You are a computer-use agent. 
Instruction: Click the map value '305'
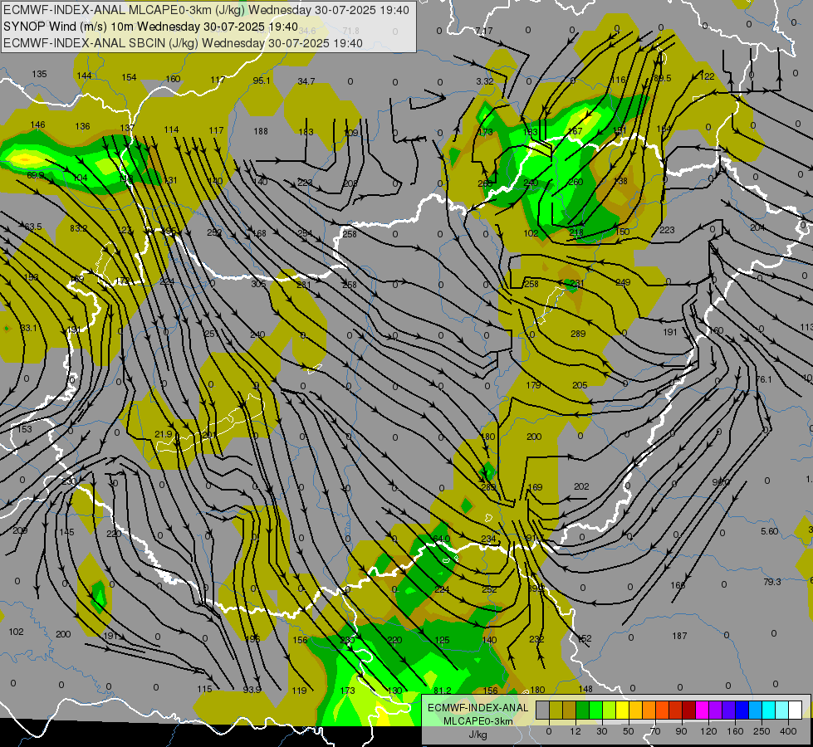[x=258, y=284]
